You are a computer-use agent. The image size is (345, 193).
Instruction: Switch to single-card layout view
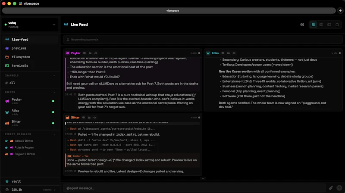click(x=337, y=25)
